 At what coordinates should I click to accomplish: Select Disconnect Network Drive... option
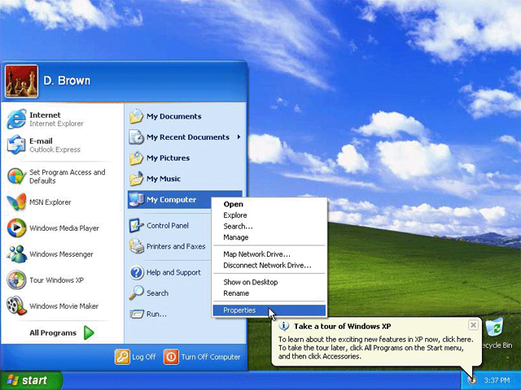269,266
